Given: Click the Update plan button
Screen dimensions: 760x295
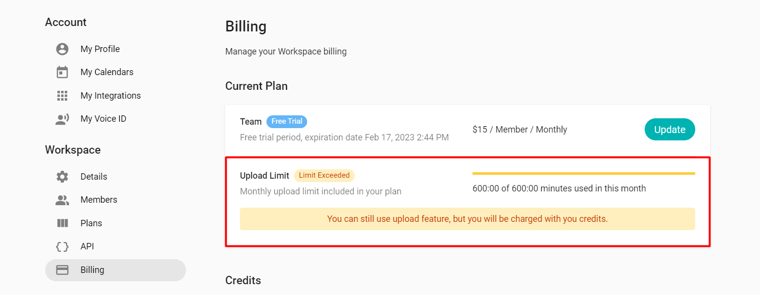Looking at the screenshot, I should (670, 130).
